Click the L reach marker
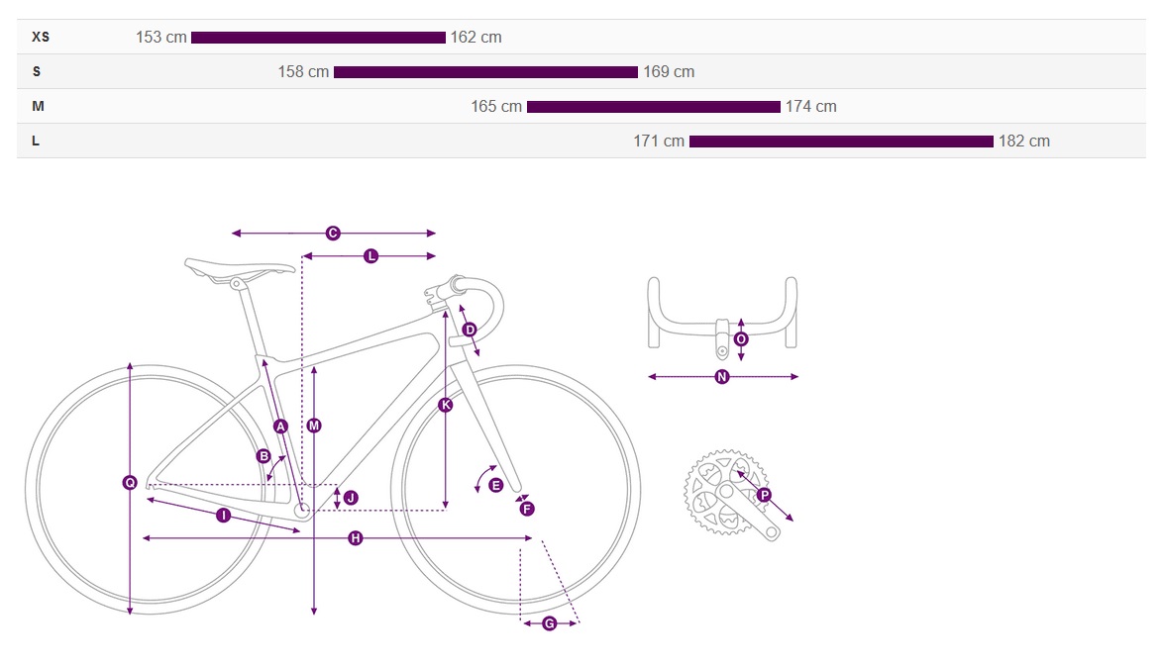Image resolution: width=1162 pixels, height=666 pixels. tap(371, 256)
